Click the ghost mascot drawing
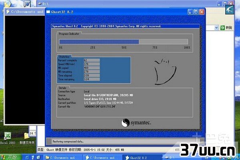240x160 pixels. tap(165, 72)
